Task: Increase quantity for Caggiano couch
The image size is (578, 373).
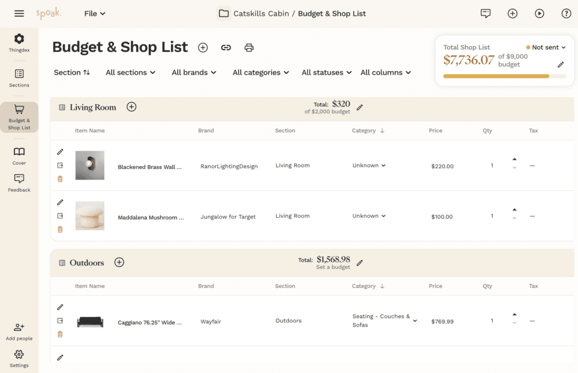Action: tap(514, 315)
